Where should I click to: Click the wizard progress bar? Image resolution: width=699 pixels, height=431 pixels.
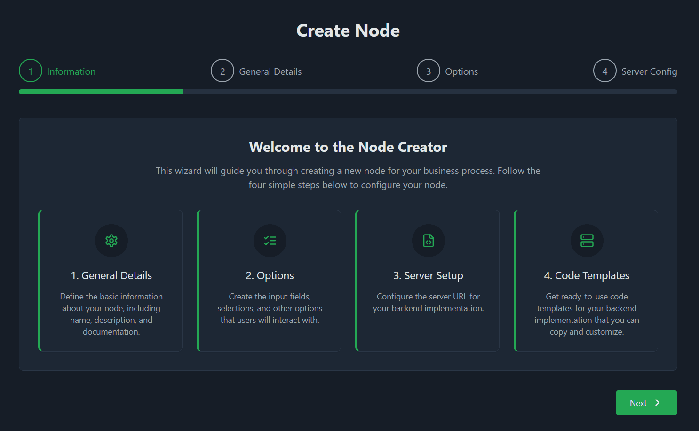tap(348, 92)
